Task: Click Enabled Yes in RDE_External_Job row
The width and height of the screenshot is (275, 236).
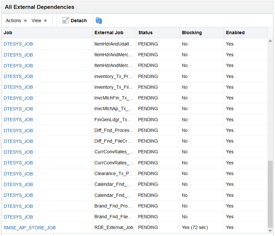Action: coord(230,227)
